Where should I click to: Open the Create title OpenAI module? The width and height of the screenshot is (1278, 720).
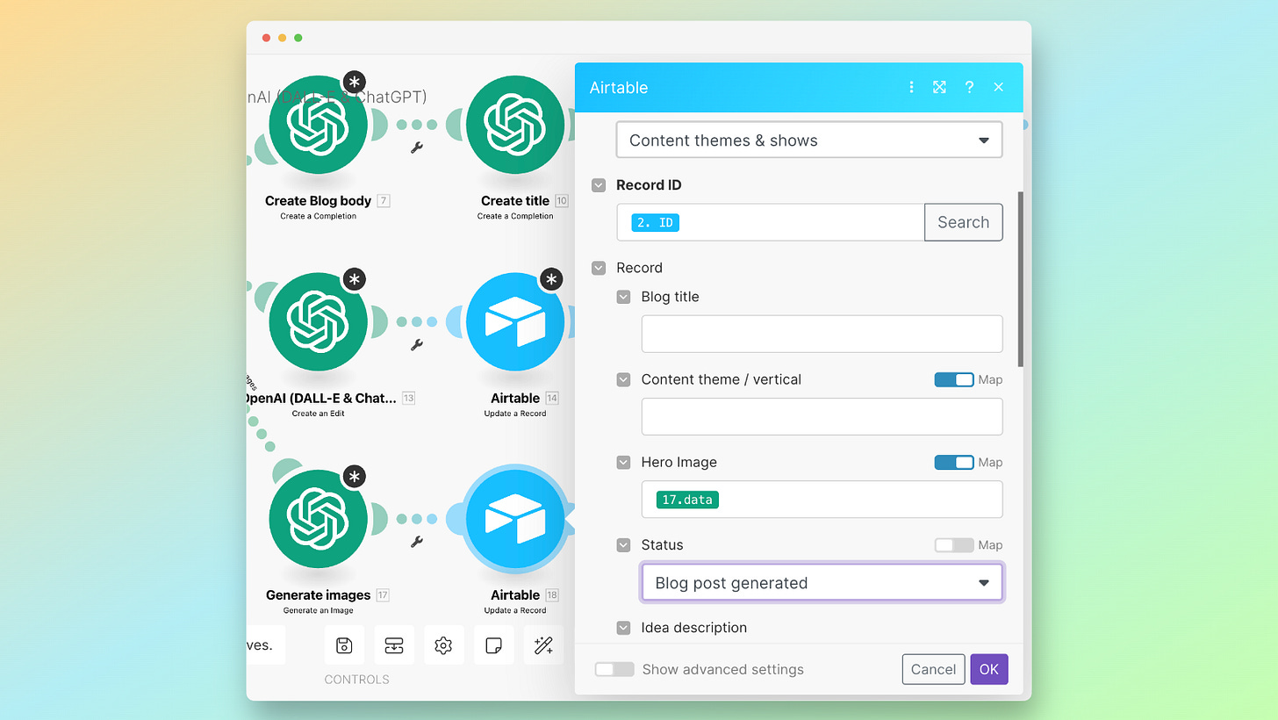pos(515,124)
